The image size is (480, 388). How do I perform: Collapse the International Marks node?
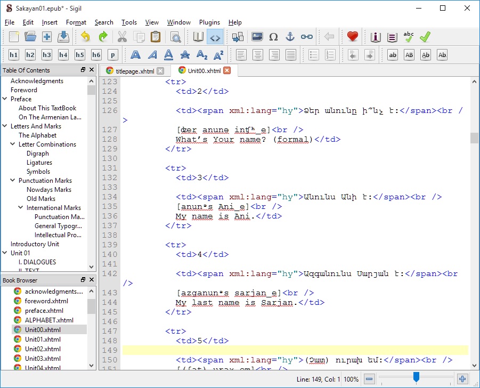(21, 208)
